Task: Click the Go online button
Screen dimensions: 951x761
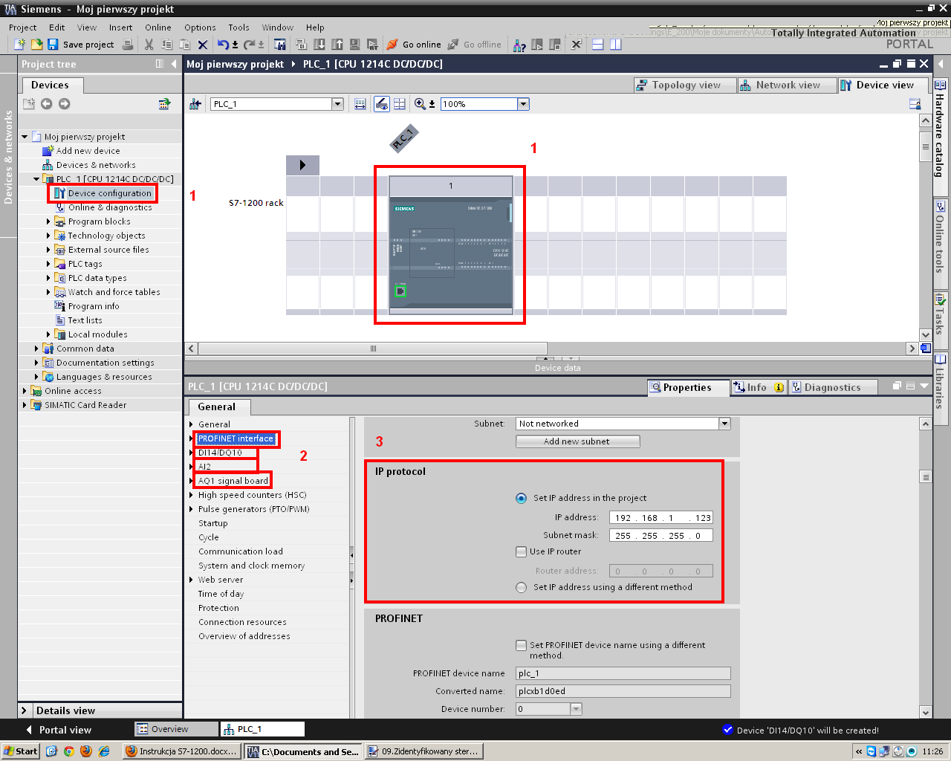Action: pyautogui.click(x=413, y=45)
